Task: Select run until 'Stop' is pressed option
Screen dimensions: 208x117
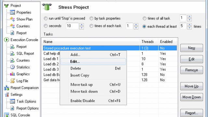Action: (45, 19)
